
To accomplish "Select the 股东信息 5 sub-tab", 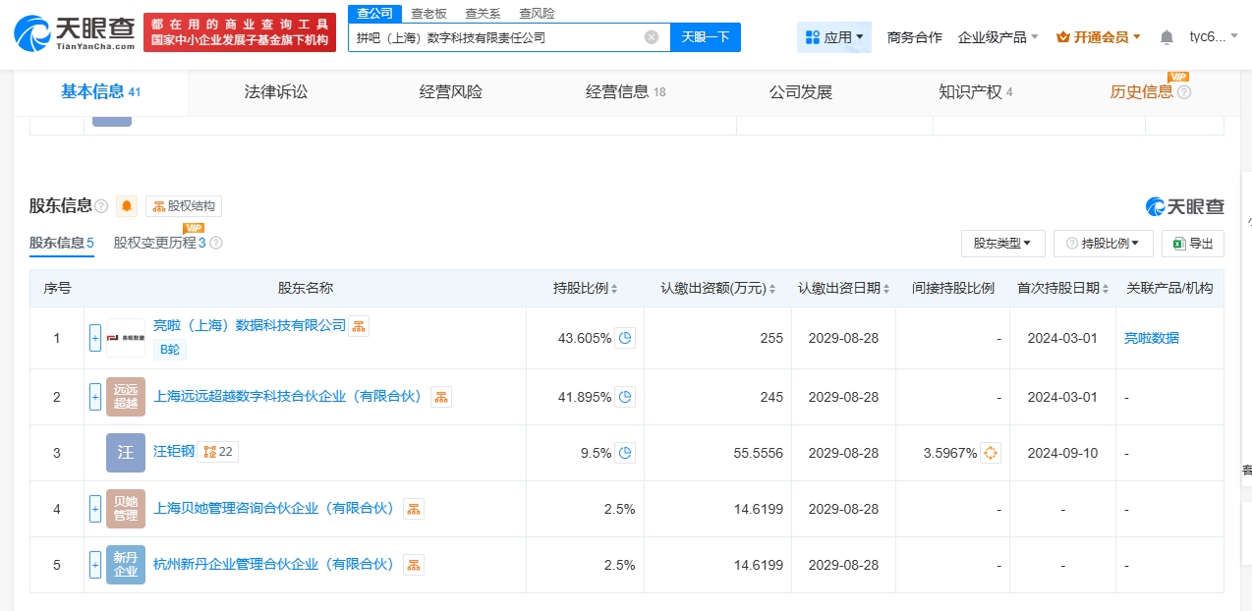I will click(x=62, y=243).
